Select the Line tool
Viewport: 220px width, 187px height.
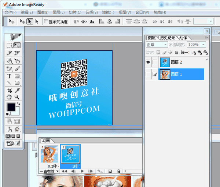pyautogui.click(x=9, y=83)
